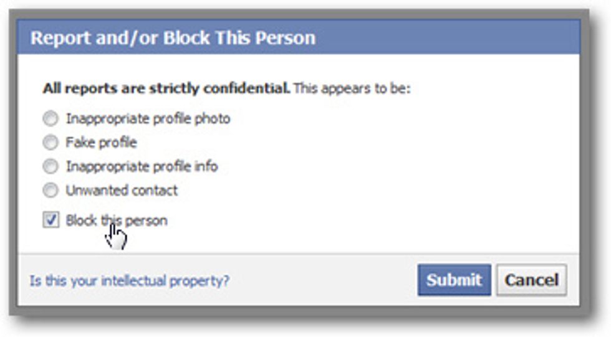The width and height of the screenshot is (611, 337).
Task: Uncheck the Block this person checkbox box
Action: coord(51,220)
